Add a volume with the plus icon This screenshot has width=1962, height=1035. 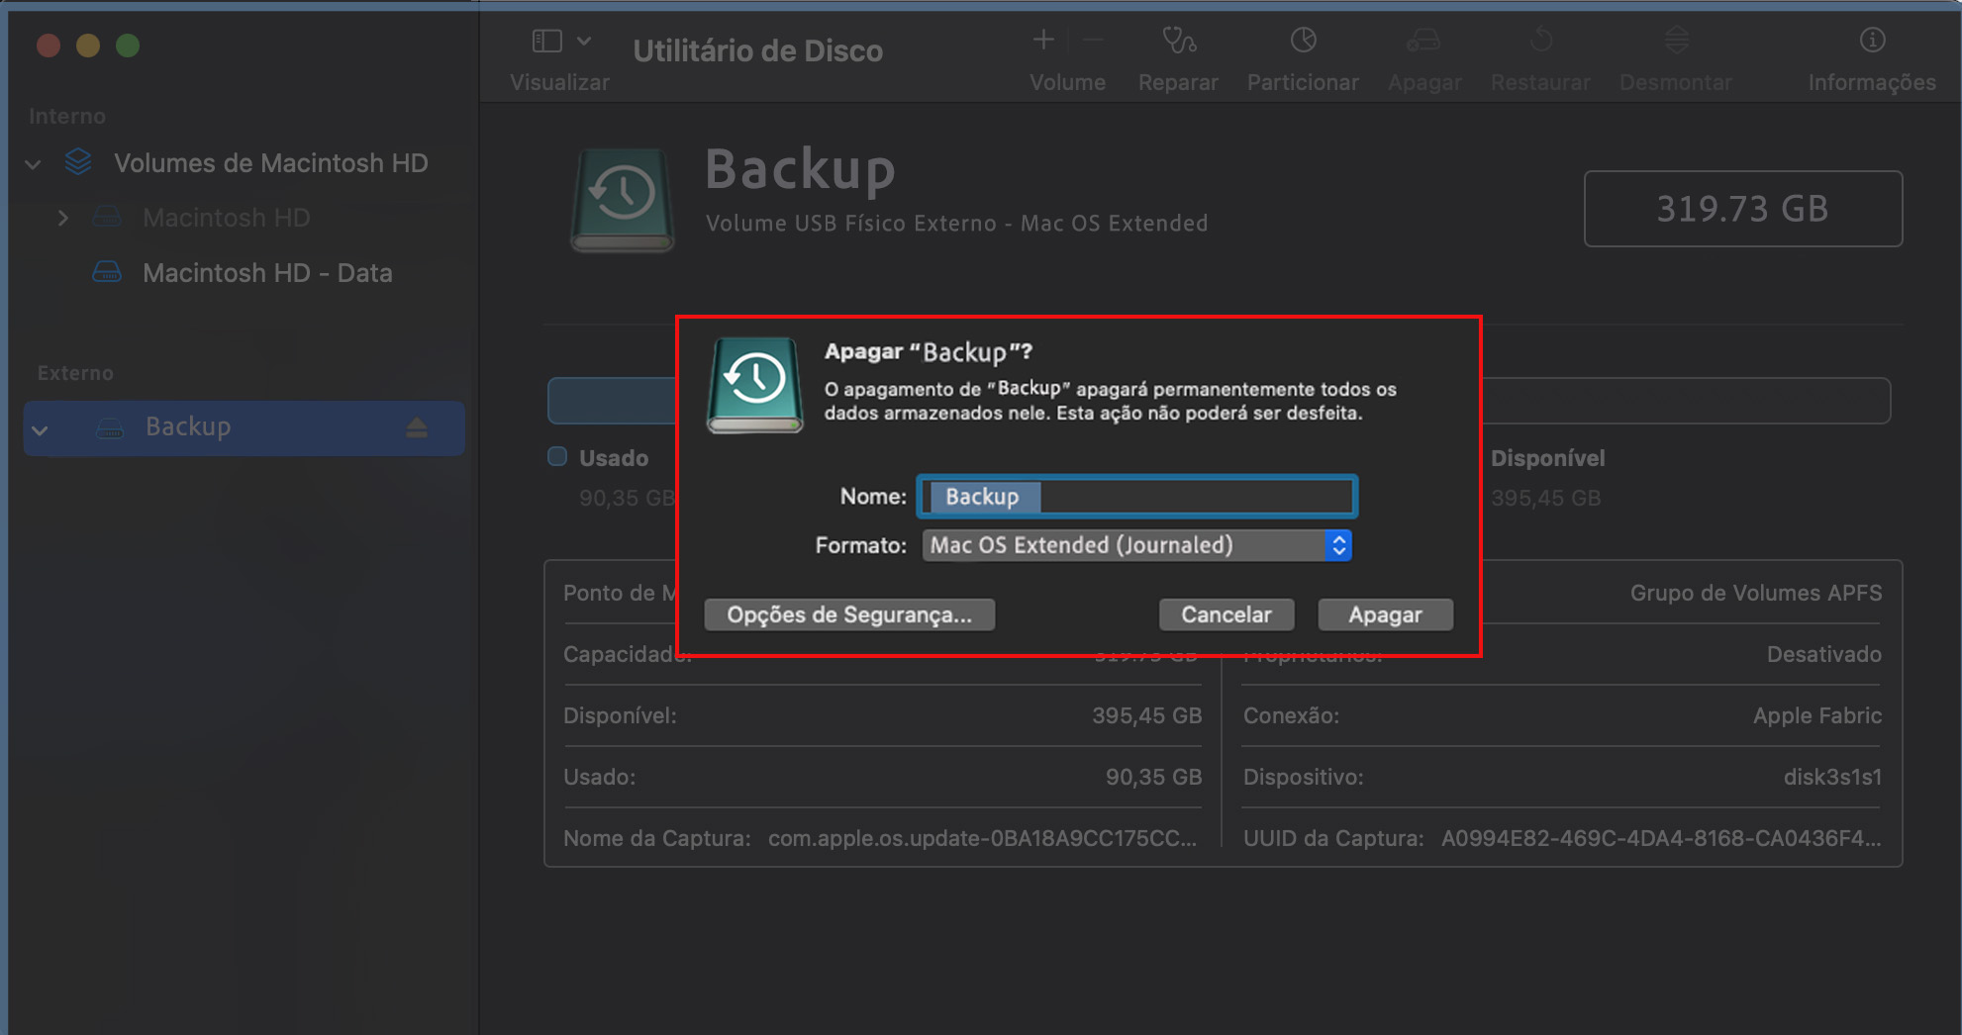coord(1042,40)
